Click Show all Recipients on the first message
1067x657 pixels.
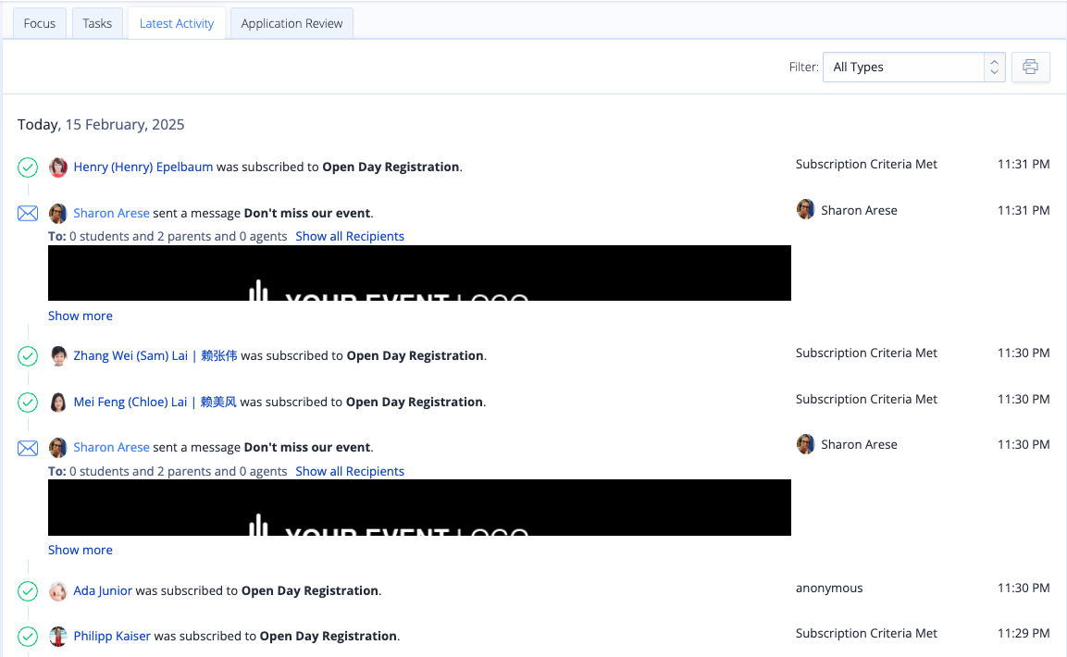(x=350, y=236)
